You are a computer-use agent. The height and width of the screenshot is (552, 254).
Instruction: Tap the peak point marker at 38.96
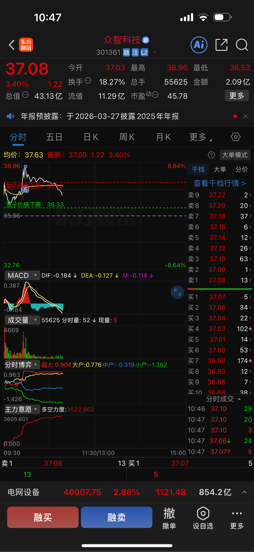[25, 166]
